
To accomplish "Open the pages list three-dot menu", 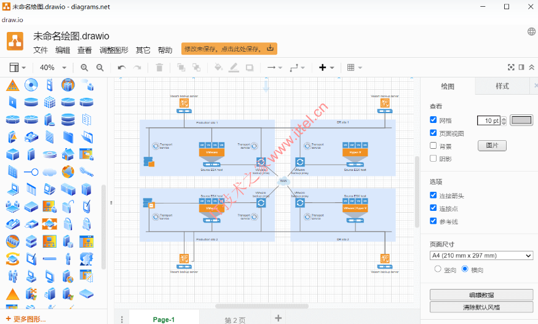I will click(x=122, y=319).
